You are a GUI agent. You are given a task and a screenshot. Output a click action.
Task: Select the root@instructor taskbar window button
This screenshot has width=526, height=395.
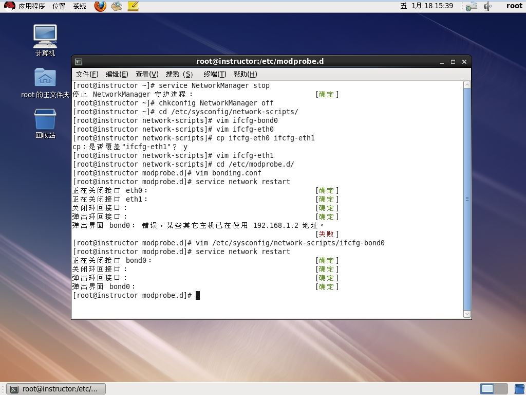pos(57,389)
